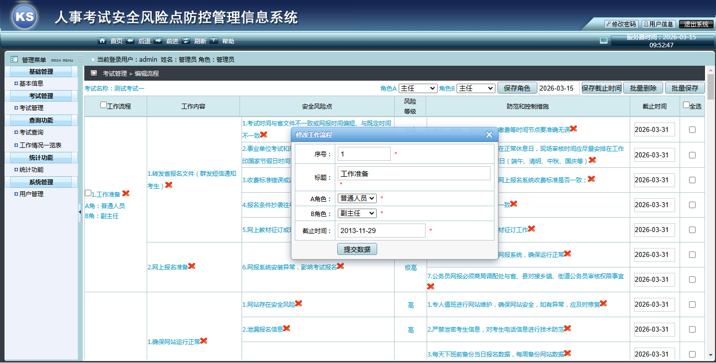The image size is (716, 363).
Task: Click the 批量保存 button
Action: tap(685, 88)
